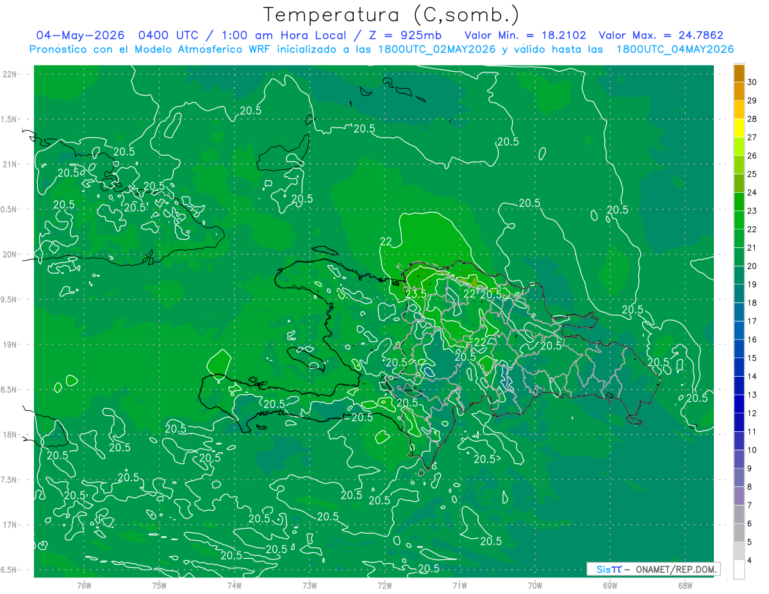769x594 pixels.
Task: Click the 68W longitude axis label
Action: [x=685, y=586]
